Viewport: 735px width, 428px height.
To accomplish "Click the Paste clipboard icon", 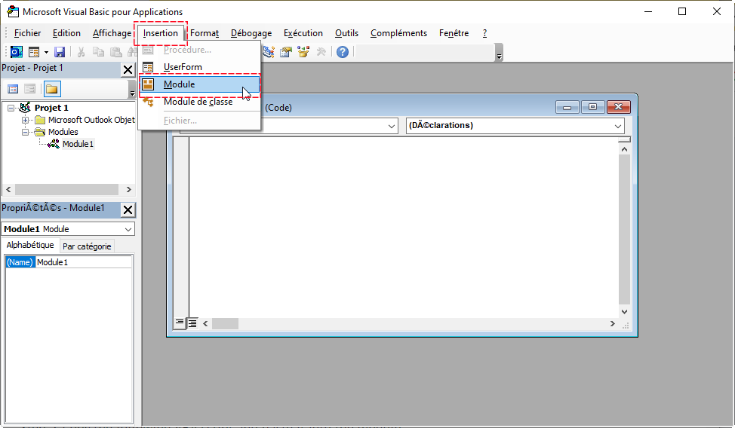I will click(x=115, y=51).
